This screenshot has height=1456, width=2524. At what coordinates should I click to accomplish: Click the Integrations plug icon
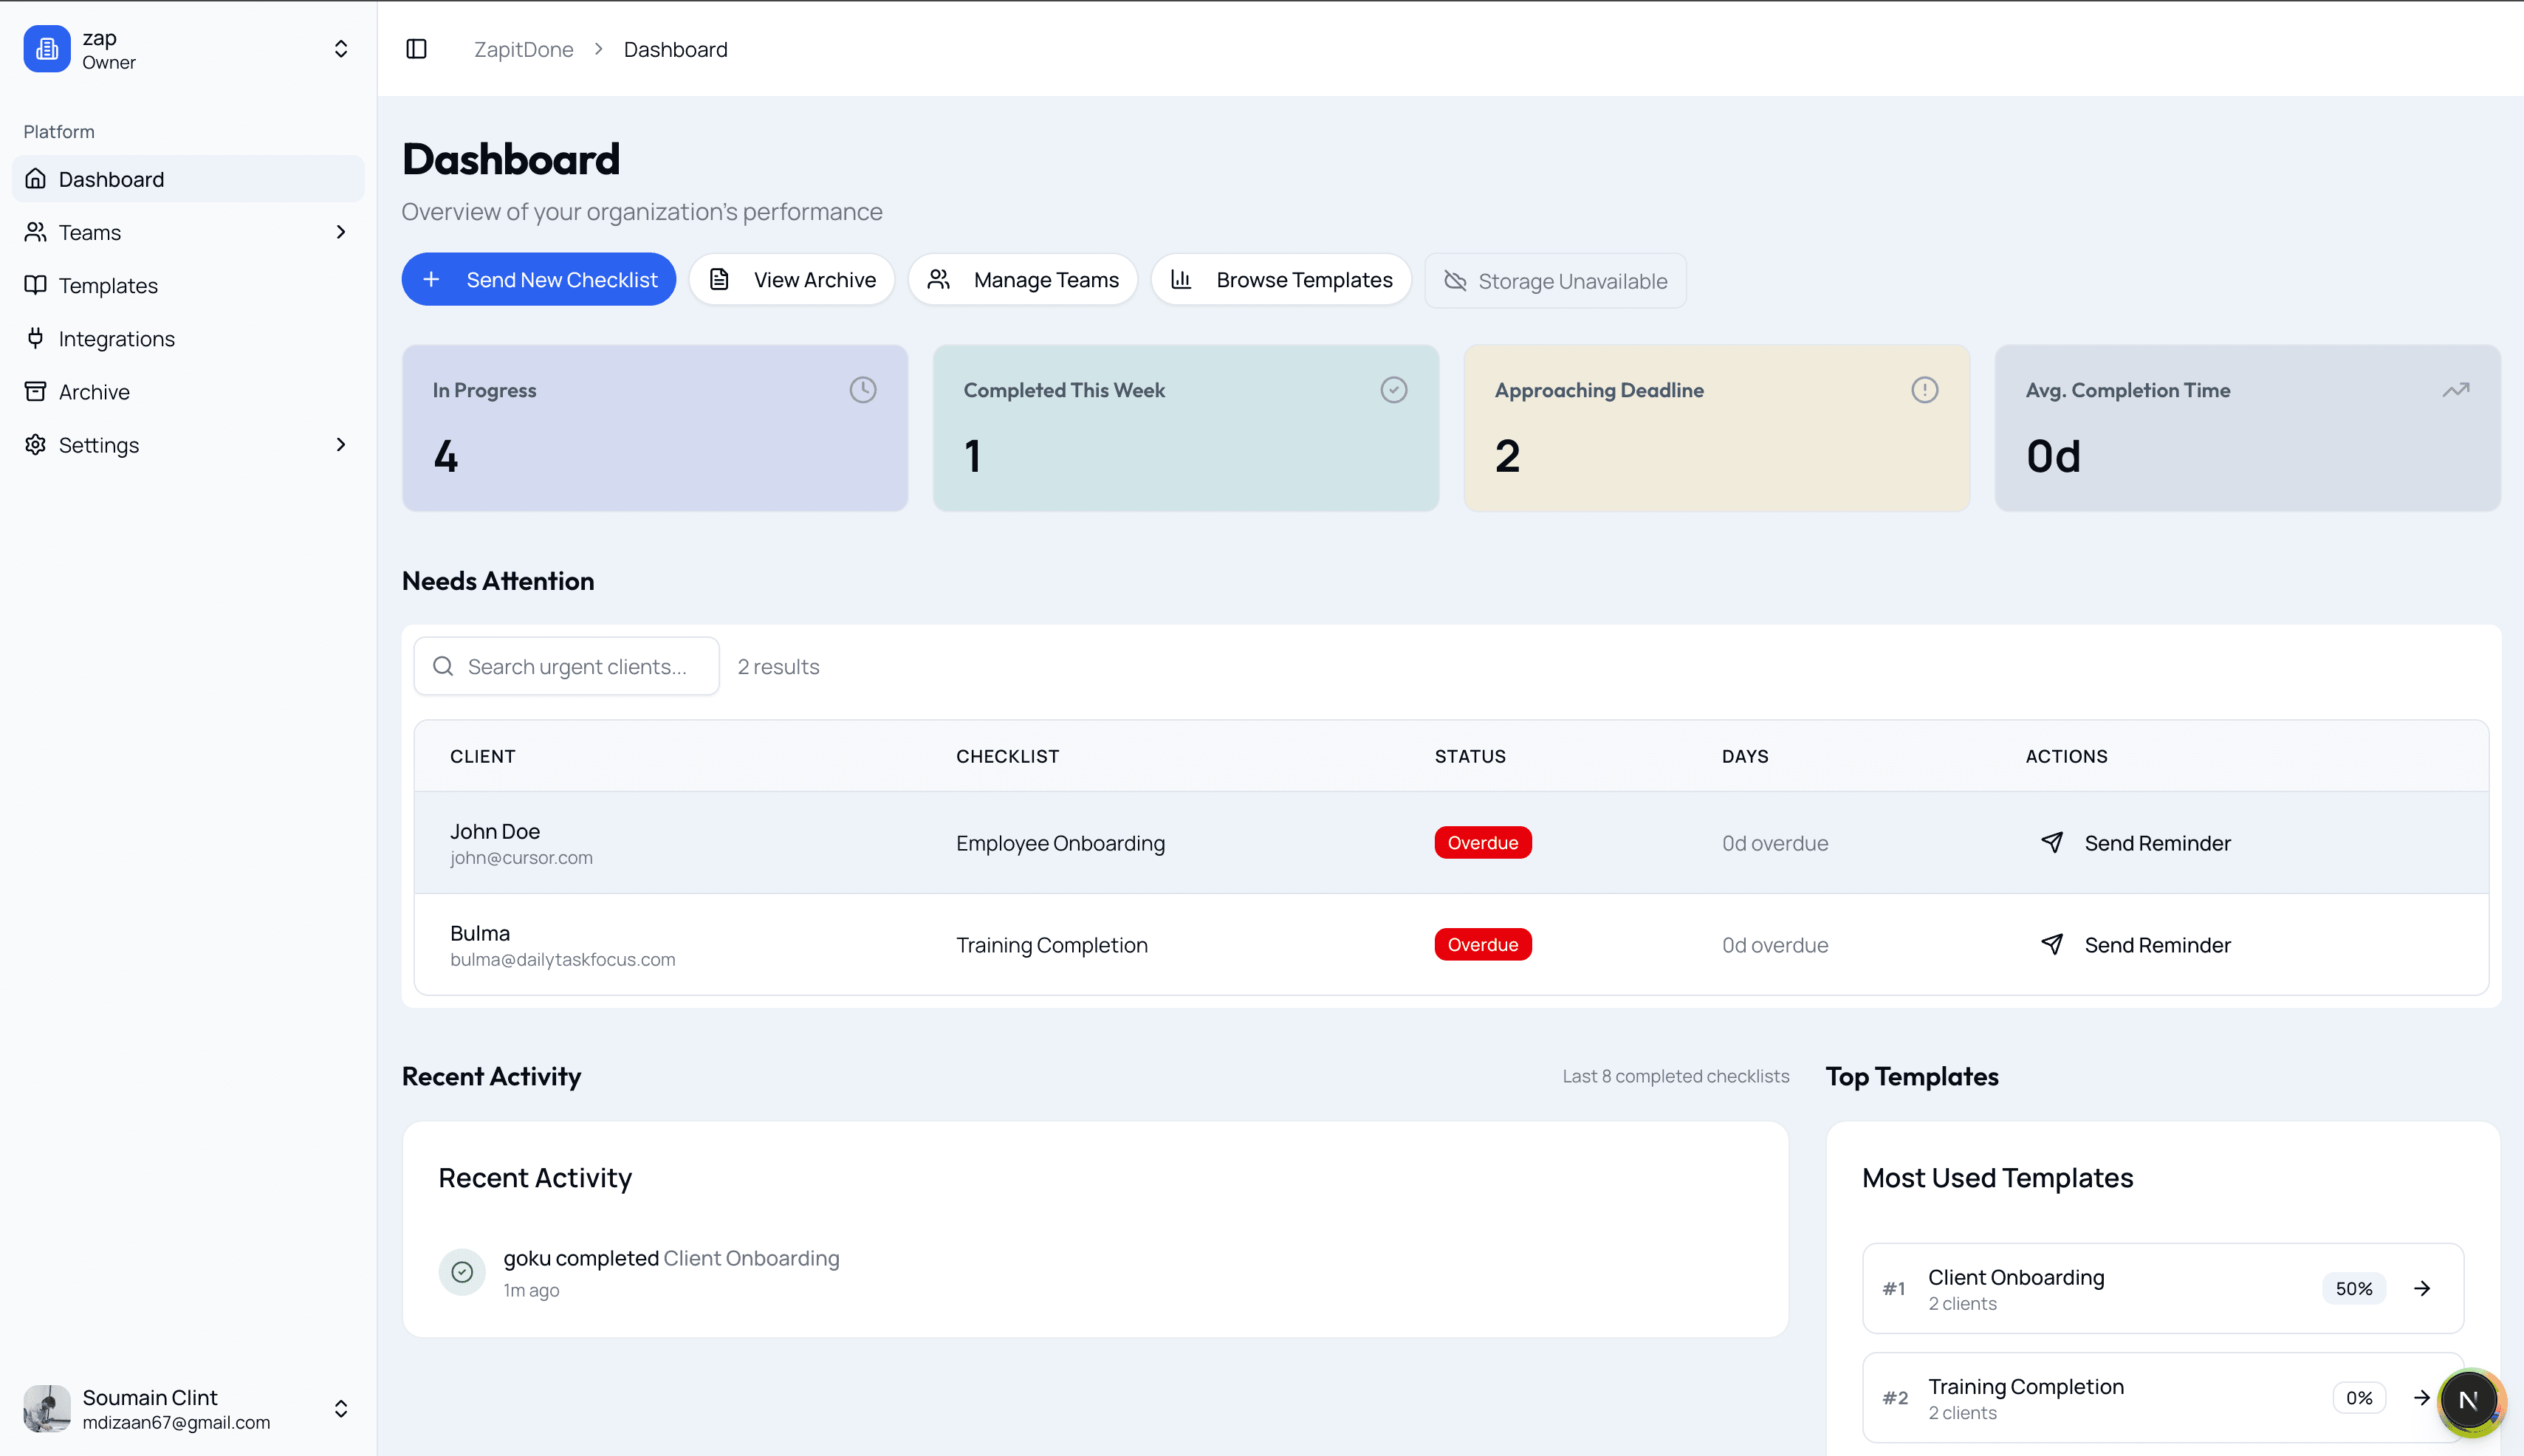coord(36,338)
